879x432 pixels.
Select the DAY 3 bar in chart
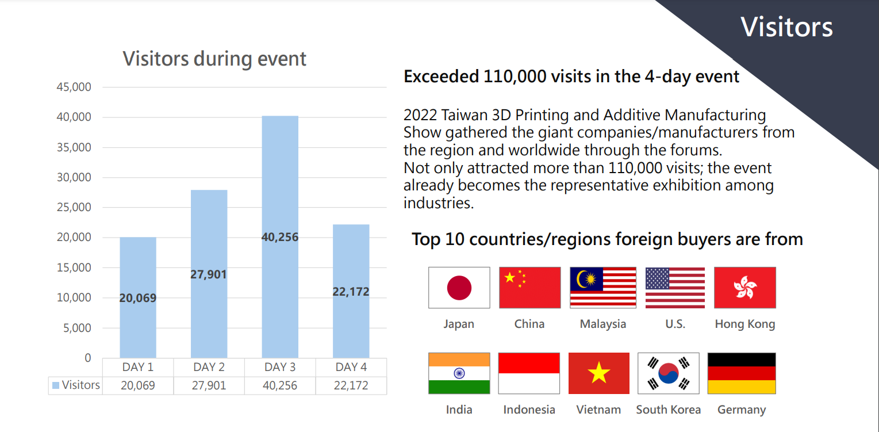280,237
